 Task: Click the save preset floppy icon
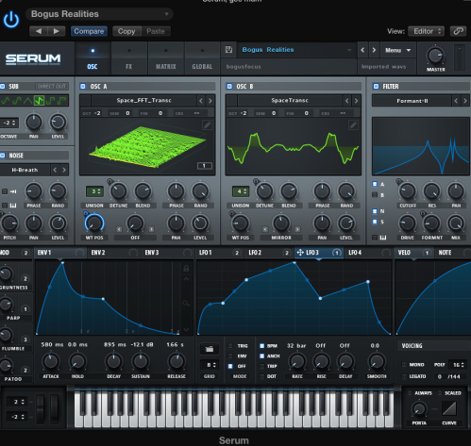coord(228,50)
